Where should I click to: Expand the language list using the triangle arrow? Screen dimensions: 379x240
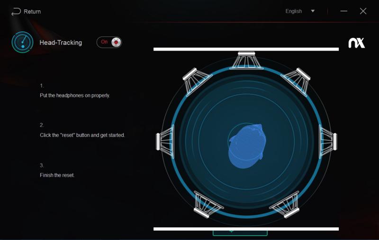[313, 11]
